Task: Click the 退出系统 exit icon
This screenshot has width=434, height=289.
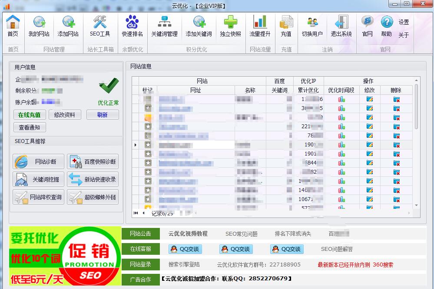Action: (341, 26)
